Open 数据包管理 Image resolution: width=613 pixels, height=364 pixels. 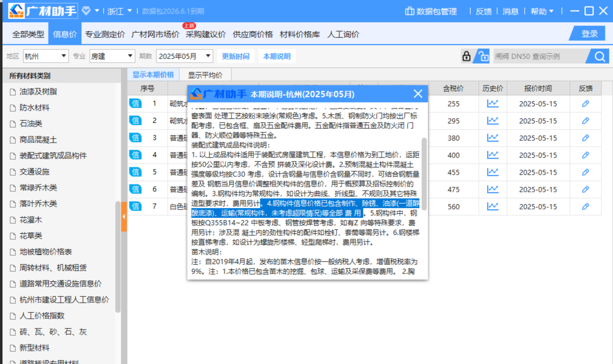pyautogui.click(x=431, y=11)
